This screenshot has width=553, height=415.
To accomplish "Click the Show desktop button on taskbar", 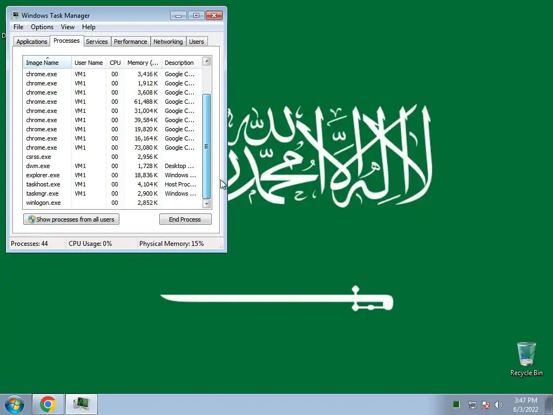I will point(549,404).
